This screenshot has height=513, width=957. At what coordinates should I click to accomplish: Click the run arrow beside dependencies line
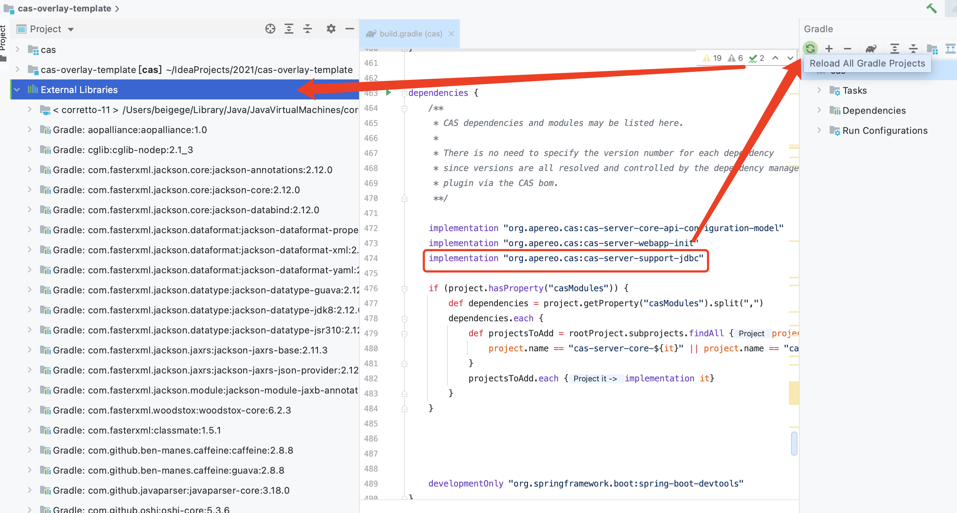388,93
